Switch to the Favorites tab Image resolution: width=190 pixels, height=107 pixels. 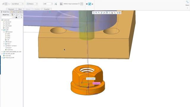tap(20, 12)
